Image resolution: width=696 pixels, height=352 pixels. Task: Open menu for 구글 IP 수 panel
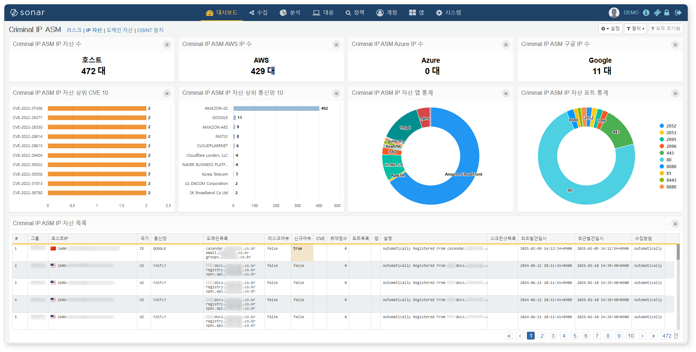[675, 45]
